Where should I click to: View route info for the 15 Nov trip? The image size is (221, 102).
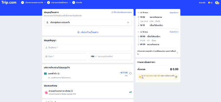point(174,12)
